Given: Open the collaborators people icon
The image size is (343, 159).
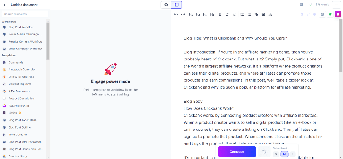Looking at the screenshot, I should [302, 5].
